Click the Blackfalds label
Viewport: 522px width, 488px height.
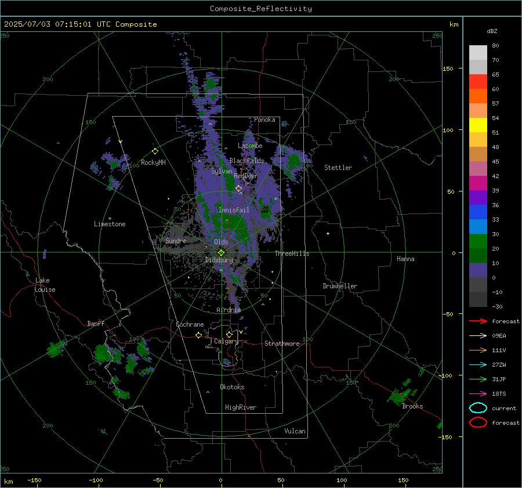tap(246, 161)
